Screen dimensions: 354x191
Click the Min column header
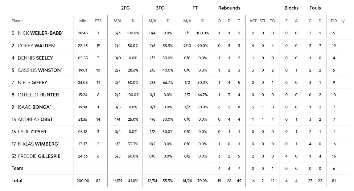point(83,21)
